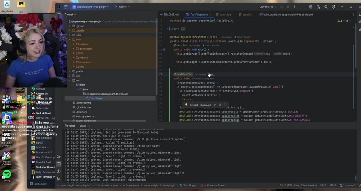Expand the generated folder
The height and width of the screenshot is (191, 361).
[x=73, y=49]
